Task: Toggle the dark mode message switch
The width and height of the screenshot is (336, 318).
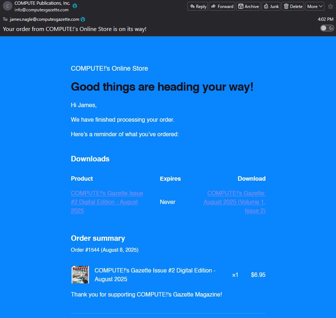Action: click(x=327, y=28)
